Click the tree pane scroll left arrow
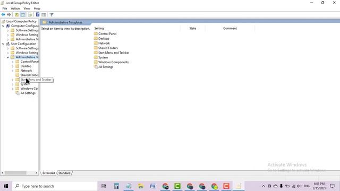 3,173
